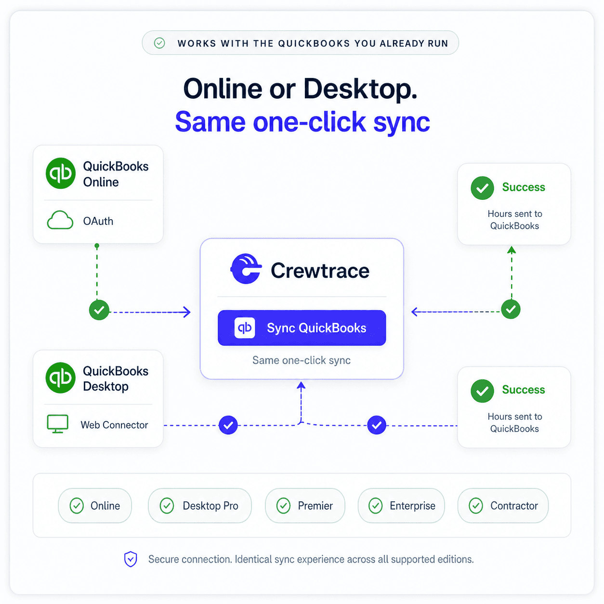The image size is (604, 604).
Task: Click the 'Secure connection' footer text
Action: [x=311, y=559]
